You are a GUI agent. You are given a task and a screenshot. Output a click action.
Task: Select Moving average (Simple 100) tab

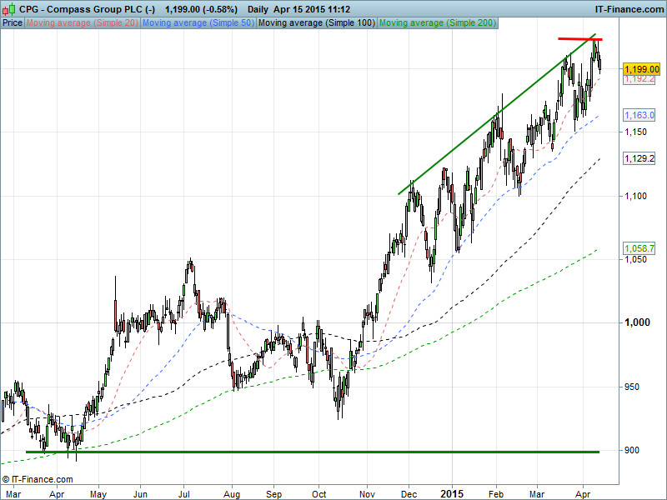[x=315, y=22]
